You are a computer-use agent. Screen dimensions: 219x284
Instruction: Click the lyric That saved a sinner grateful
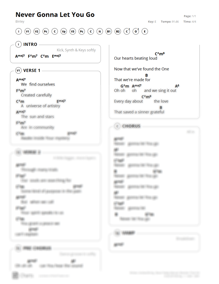[x=139, y=112]
